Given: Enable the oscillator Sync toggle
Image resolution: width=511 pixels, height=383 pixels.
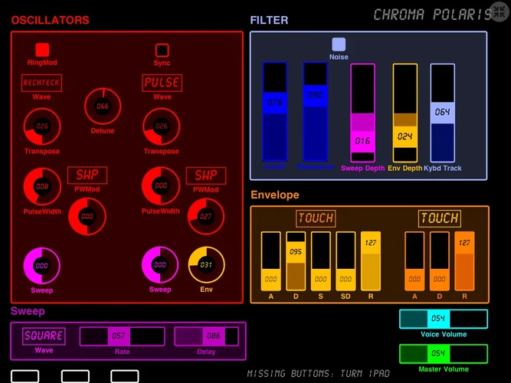Looking at the screenshot, I should click(x=162, y=51).
